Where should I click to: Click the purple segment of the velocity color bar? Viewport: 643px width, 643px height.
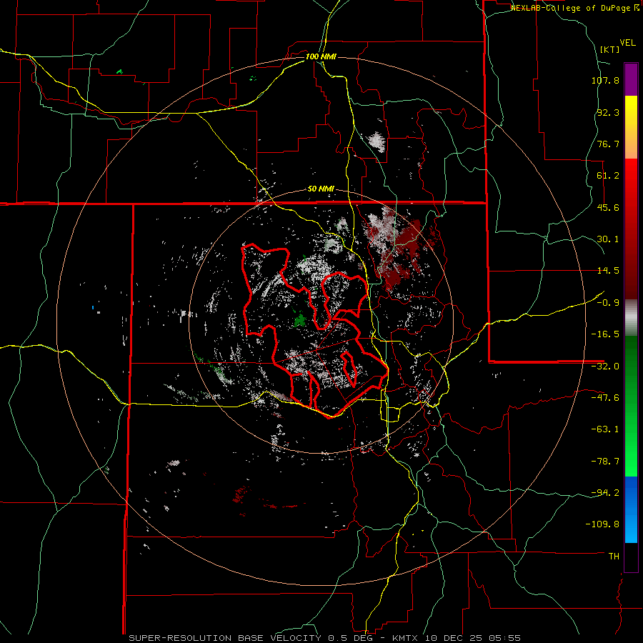[631, 80]
